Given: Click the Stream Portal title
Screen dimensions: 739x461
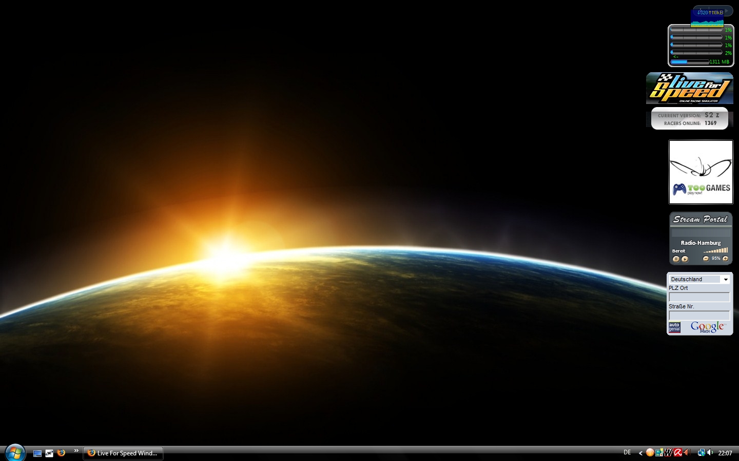Looking at the screenshot, I should tap(701, 219).
